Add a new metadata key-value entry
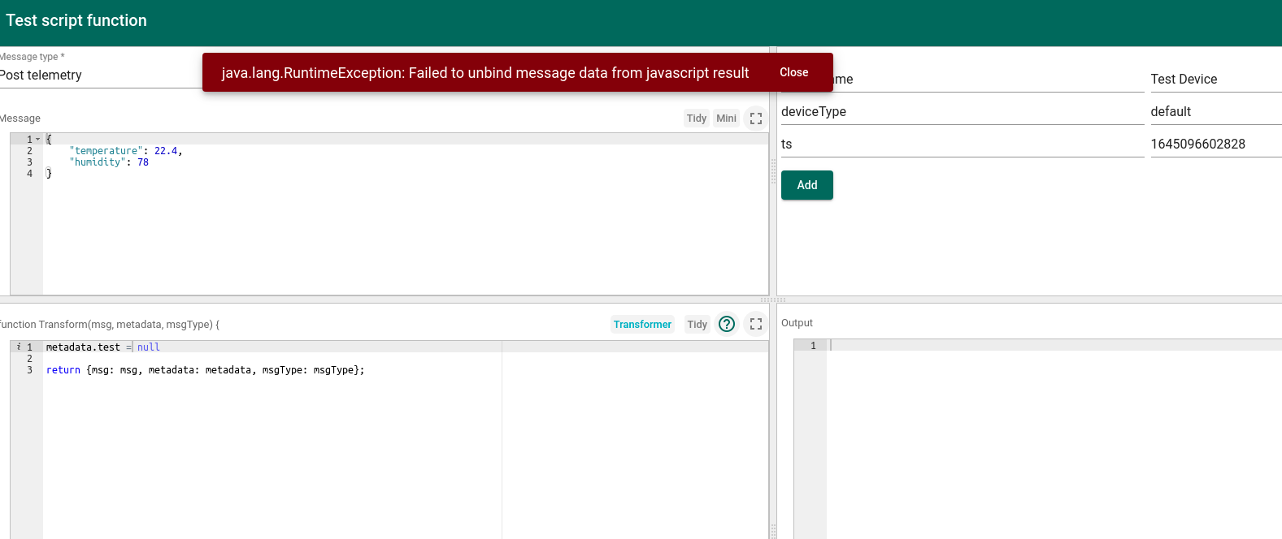The image size is (1282, 539). coord(807,185)
